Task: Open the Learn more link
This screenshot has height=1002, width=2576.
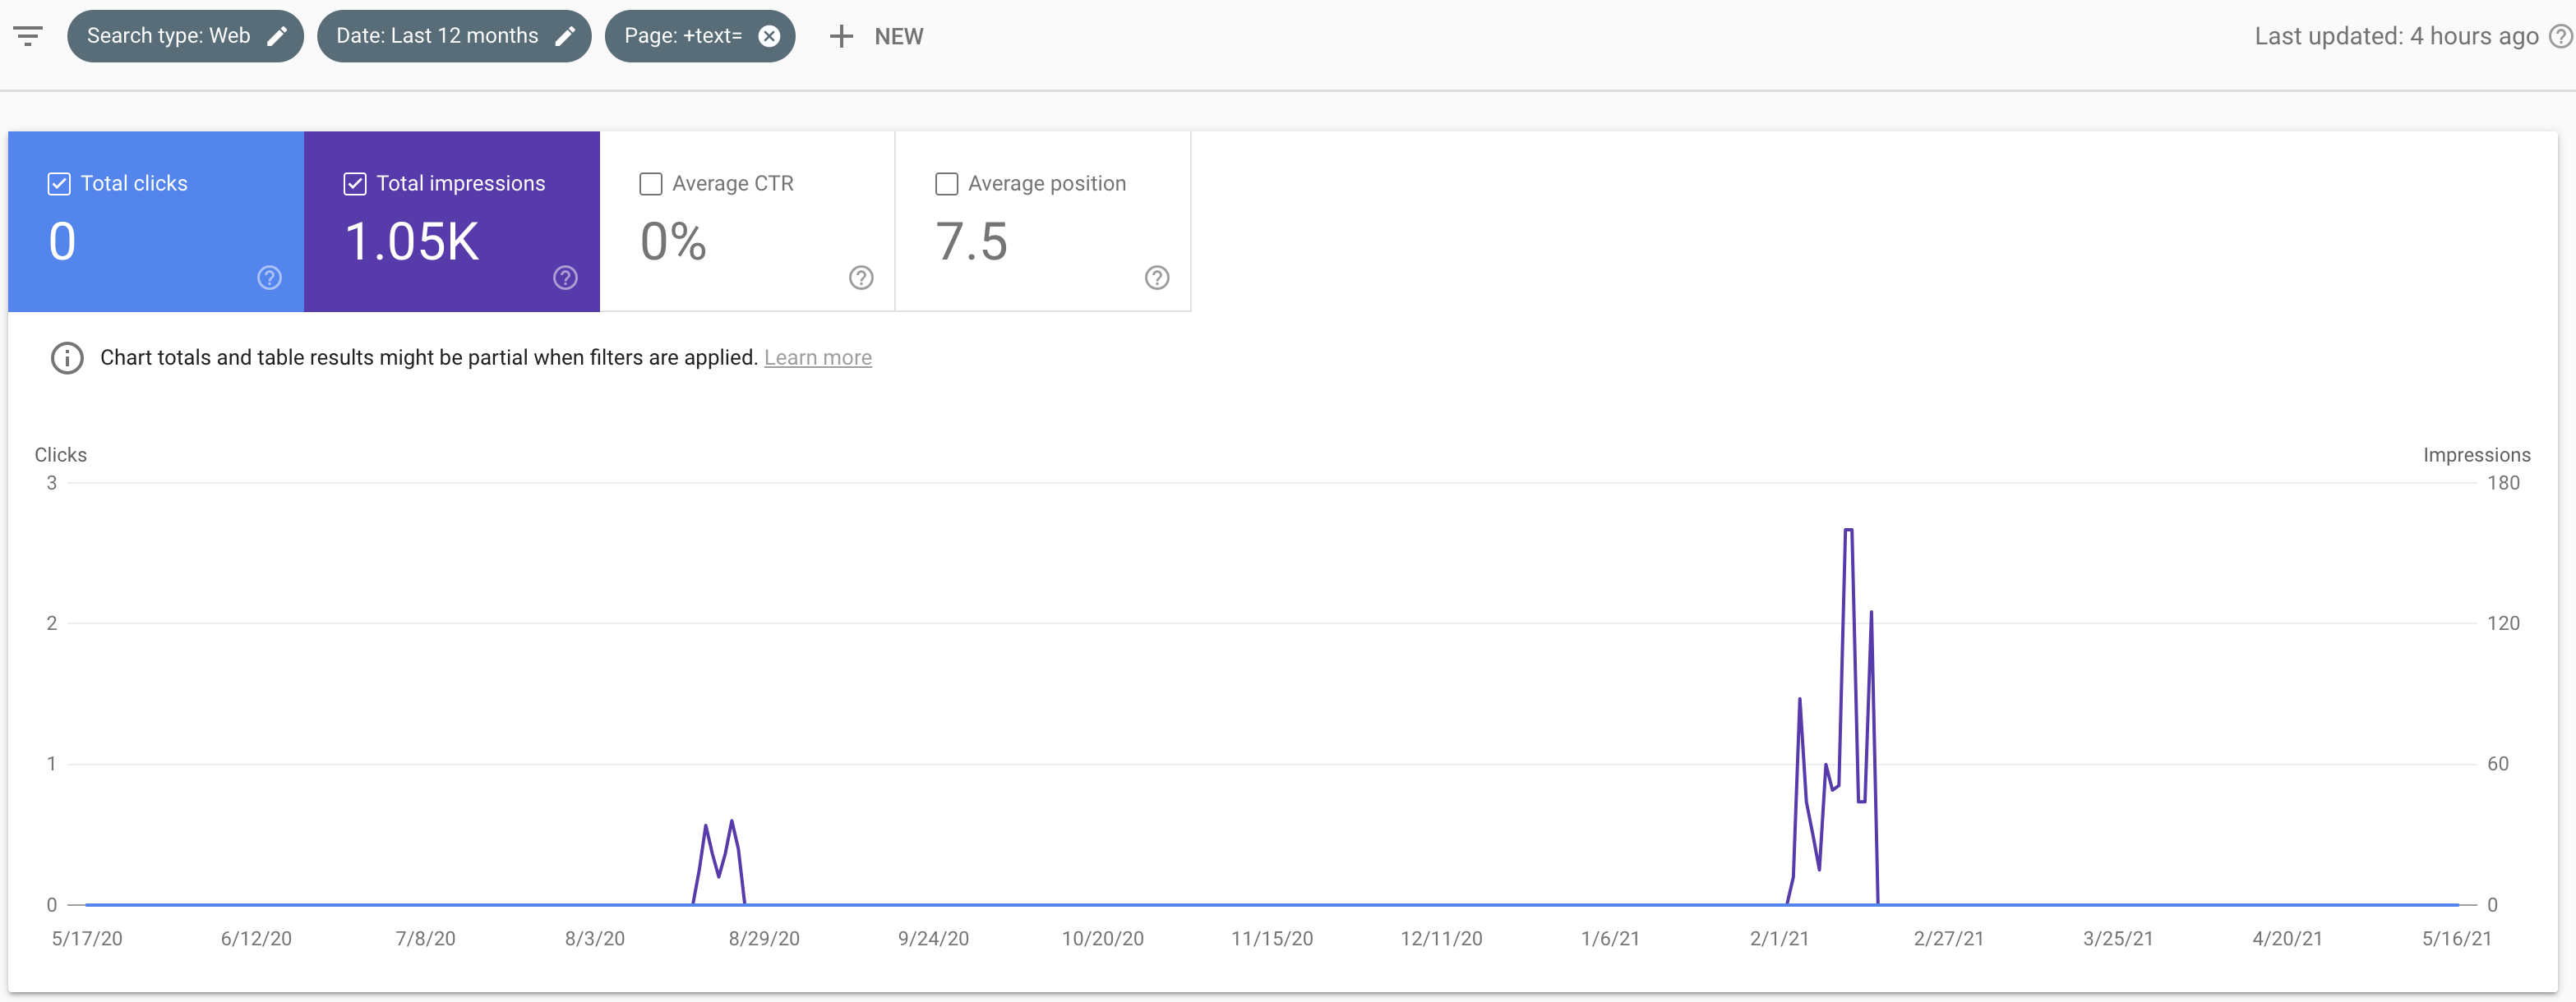Action: click(818, 357)
